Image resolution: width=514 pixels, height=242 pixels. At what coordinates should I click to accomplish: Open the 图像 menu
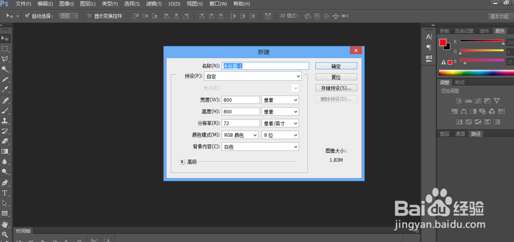(x=66, y=4)
